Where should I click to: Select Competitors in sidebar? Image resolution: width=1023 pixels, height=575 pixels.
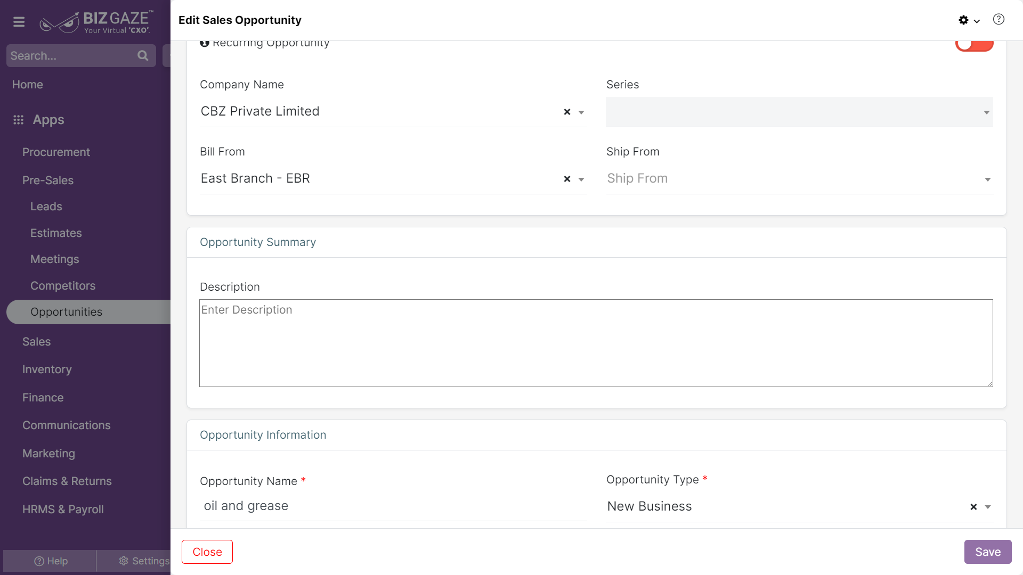[63, 286]
